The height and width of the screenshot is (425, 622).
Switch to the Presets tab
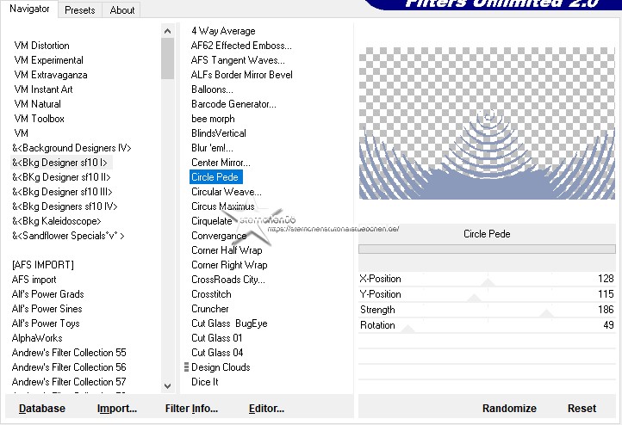pos(80,10)
